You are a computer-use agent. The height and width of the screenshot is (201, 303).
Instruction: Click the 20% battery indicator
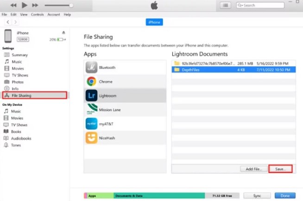point(57,39)
